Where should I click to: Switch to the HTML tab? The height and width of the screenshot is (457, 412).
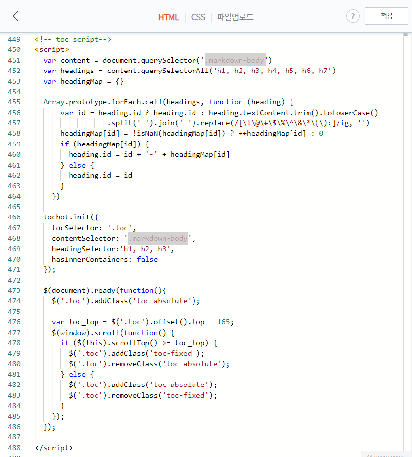[169, 17]
